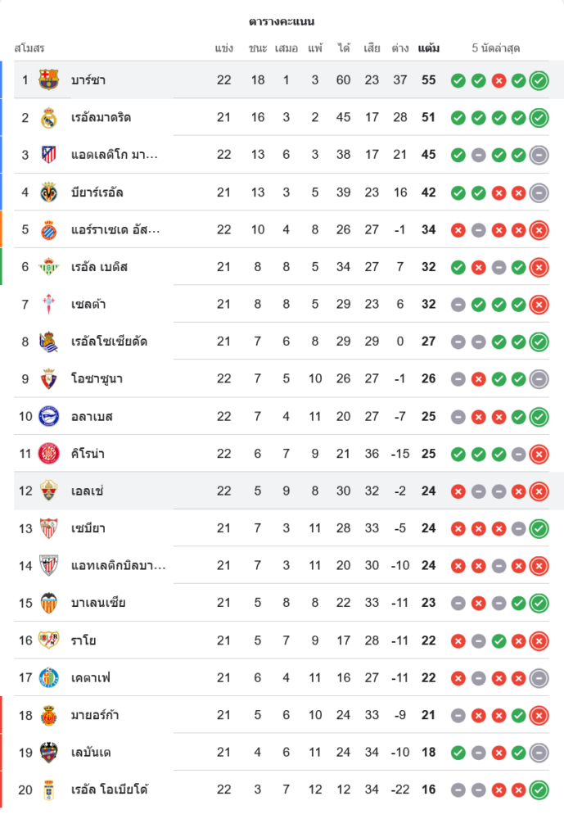The width and height of the screenshot is (564, 819).
Task: Click the Barcelona club crest
Action: [49, 80]
